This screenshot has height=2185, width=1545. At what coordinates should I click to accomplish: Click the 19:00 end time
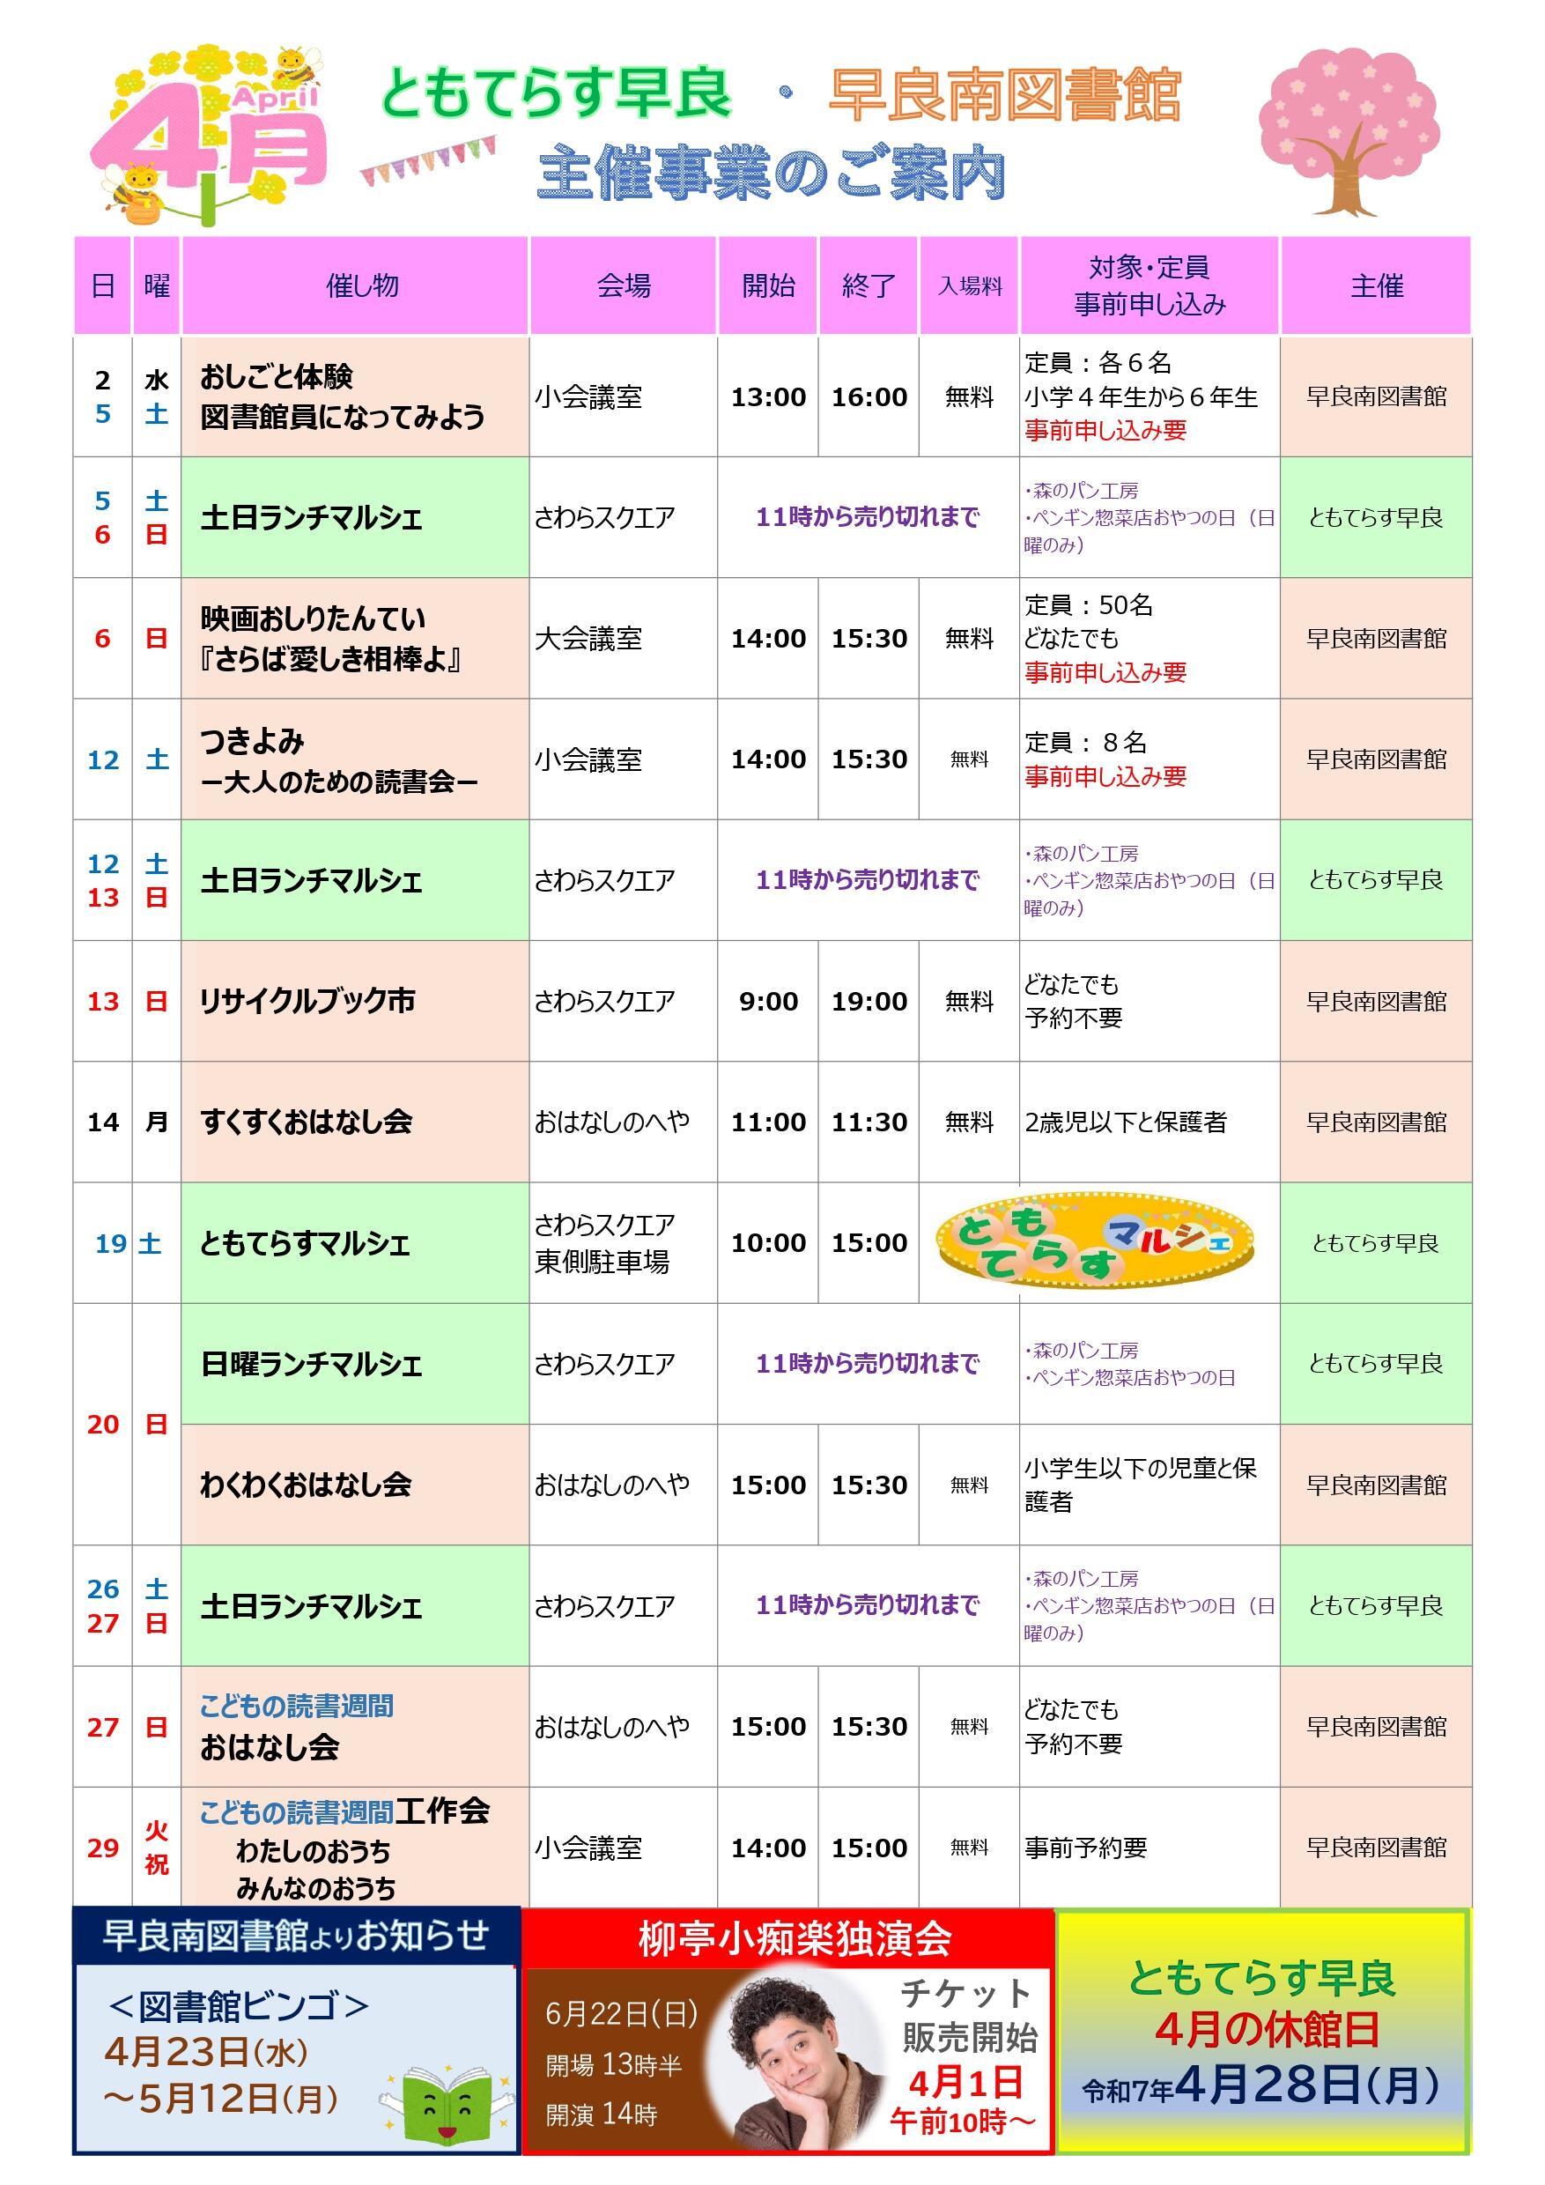point(869,1001)
